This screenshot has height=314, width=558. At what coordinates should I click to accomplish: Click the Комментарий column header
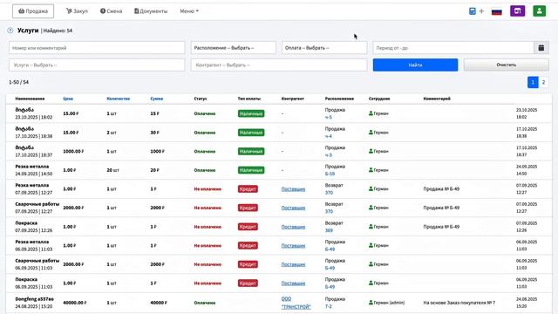point(437,99)
